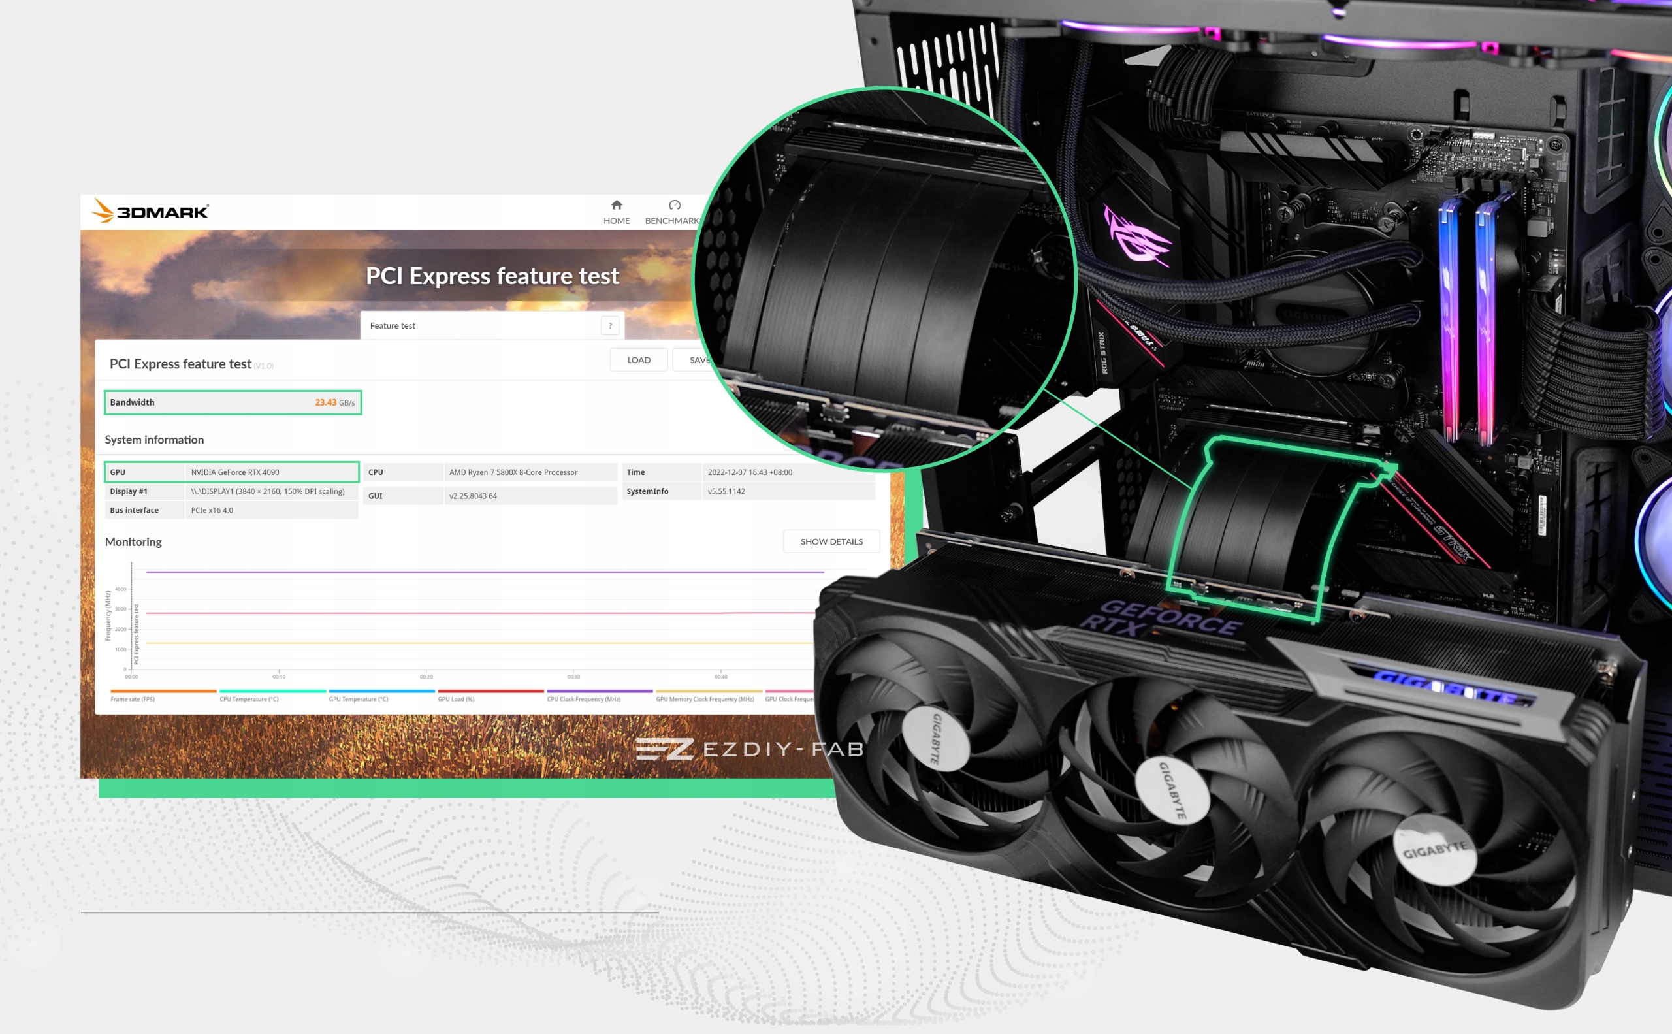Hide GPU Temperature legend series

(x=359, y=699)
